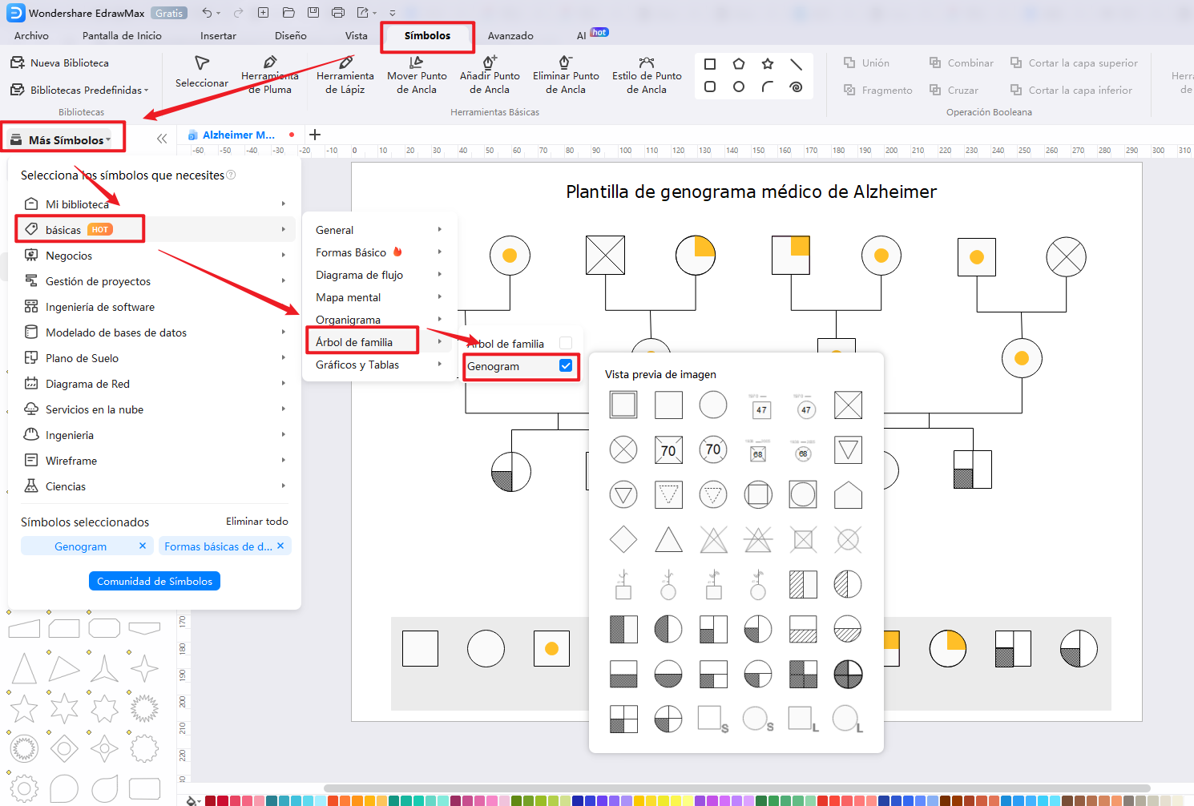Screen dimensions: 1194x806
Task: Choose the Añadir Punto de Ancla tool
Action: tap(490, 75)
